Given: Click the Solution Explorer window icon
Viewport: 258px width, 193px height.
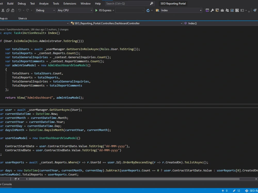Looking at the screenshot, I should (x=207, y=10).
